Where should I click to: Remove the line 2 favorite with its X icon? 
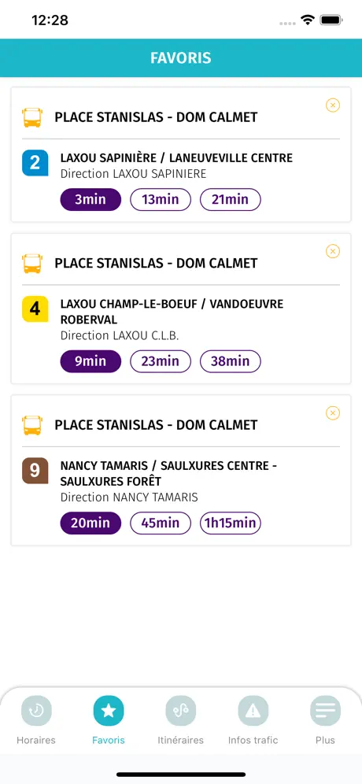pyautogui.click(x=333, y=105)
